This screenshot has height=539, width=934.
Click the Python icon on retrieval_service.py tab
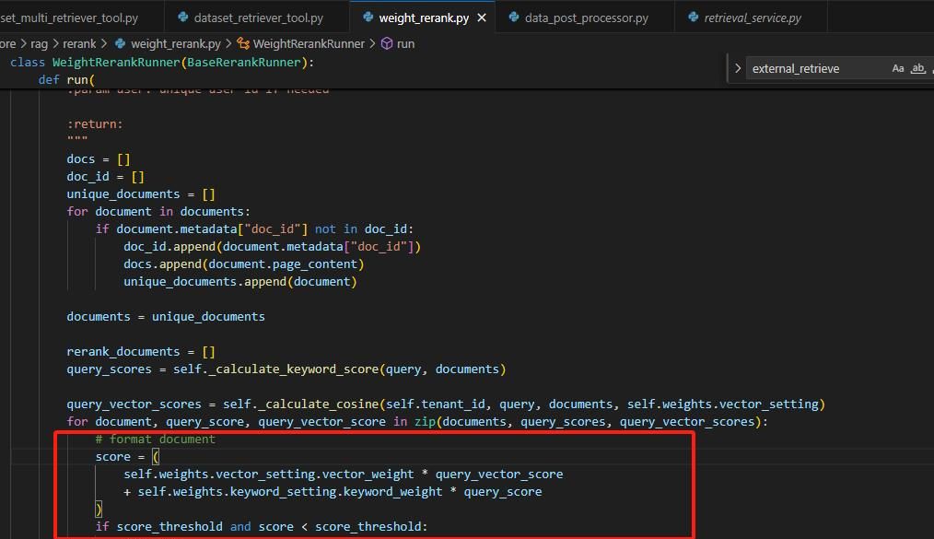pyautogui.click(x=693, y=18)
